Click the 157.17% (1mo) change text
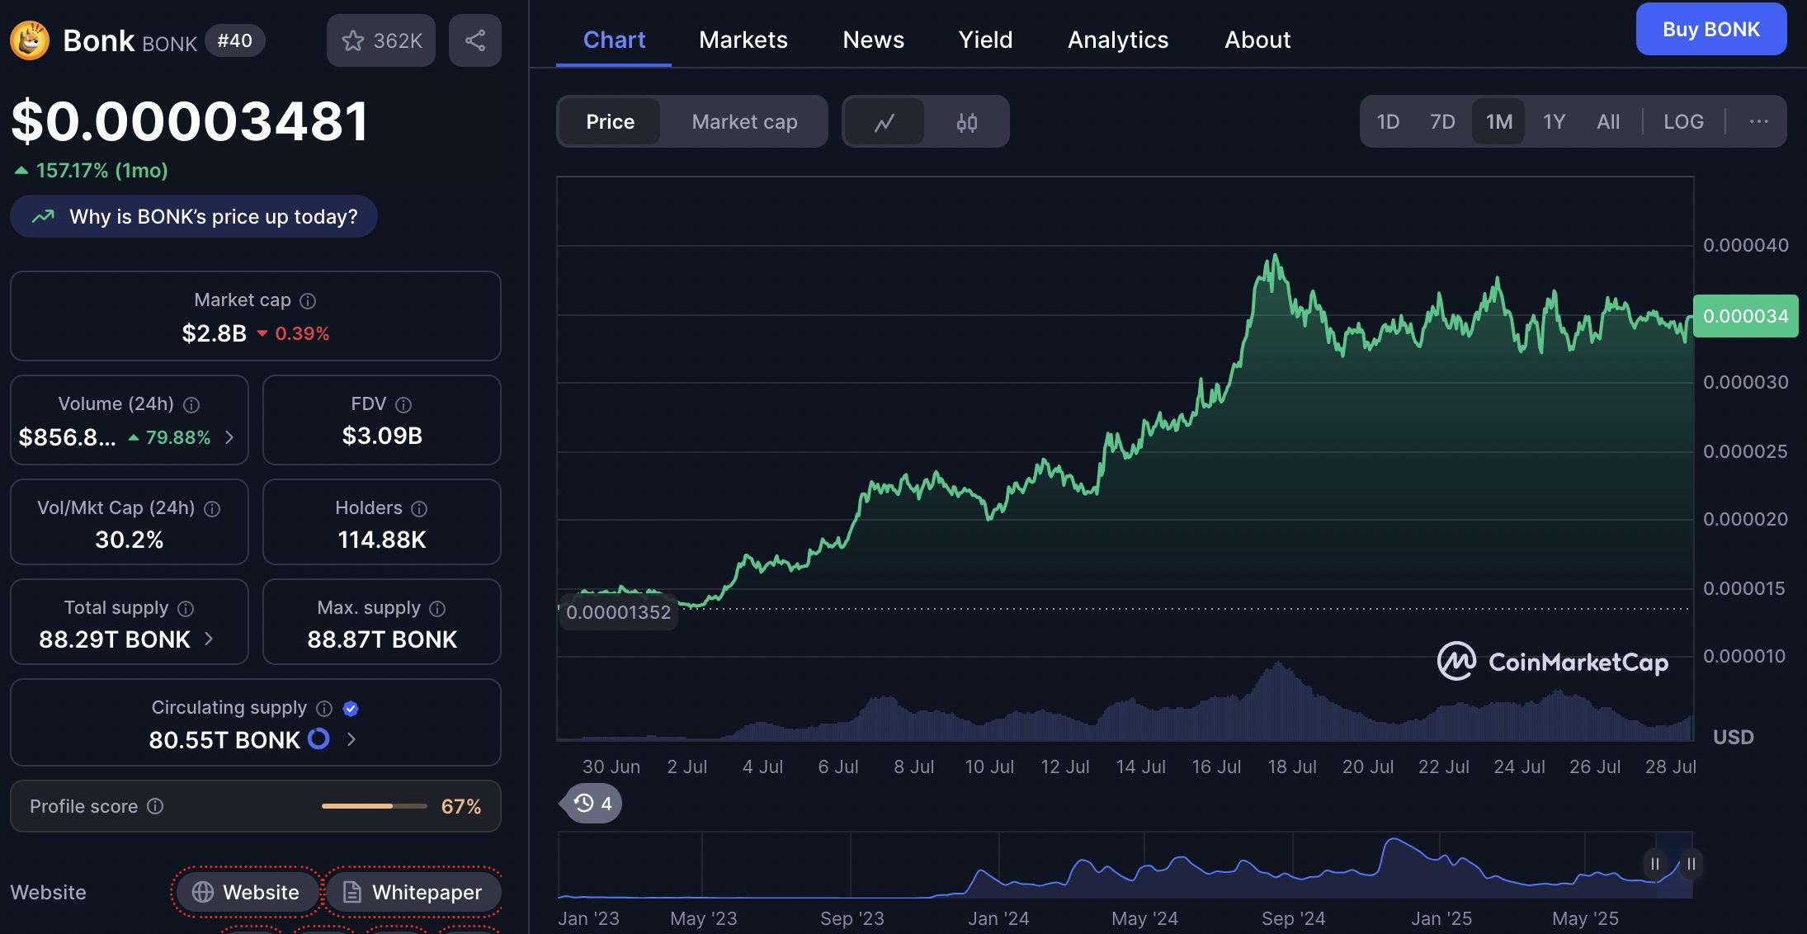Image resolution: width=1807 pixels, height=934 pixels. (101, 171)
